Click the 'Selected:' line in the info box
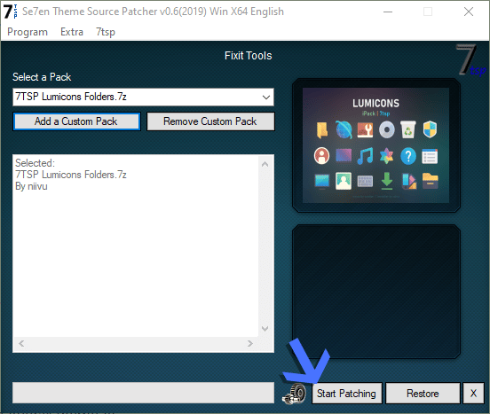490x414 pixels. [35, 163]
